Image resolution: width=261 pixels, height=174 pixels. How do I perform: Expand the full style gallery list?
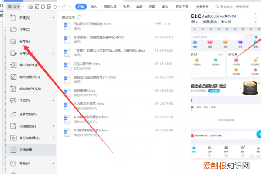click(x=256, y=22)
